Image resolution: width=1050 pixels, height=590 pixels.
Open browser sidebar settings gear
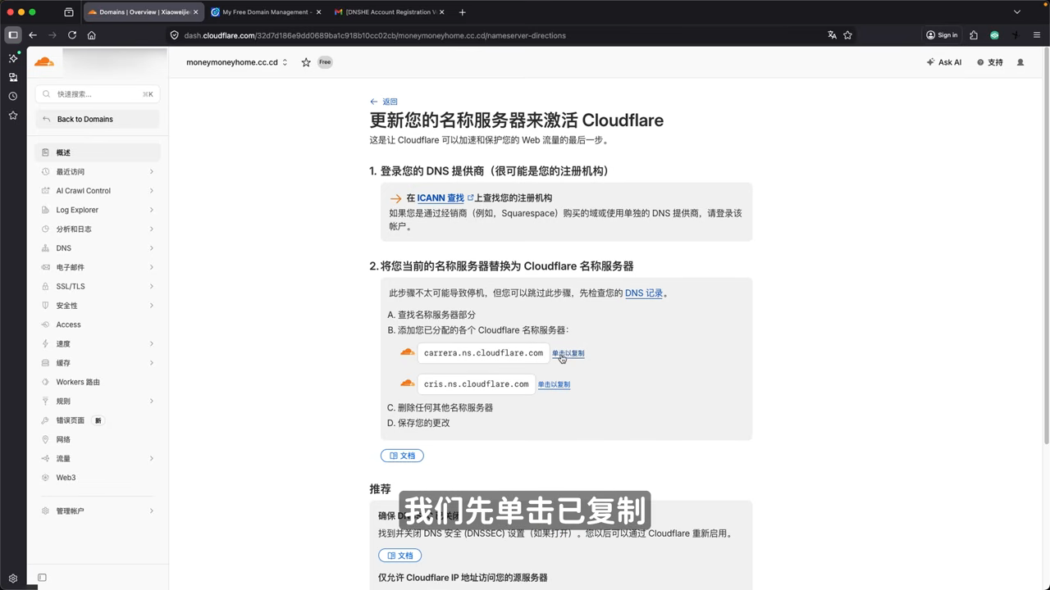tap(13, 579)
